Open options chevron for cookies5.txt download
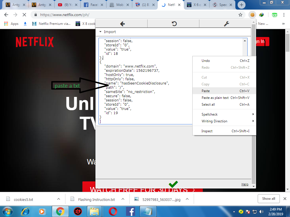Image resolution: width=290 pixels, height=217 pixels. [x=59, y=199]
